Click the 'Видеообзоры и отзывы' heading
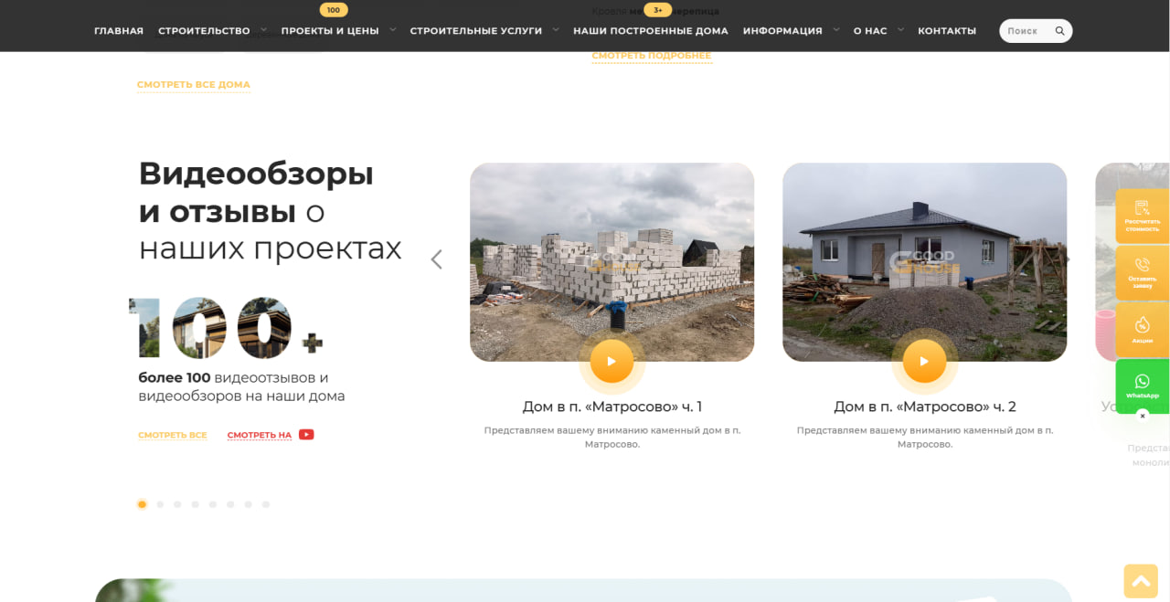Screen dimensions: 1170x602 pos(271,210)
